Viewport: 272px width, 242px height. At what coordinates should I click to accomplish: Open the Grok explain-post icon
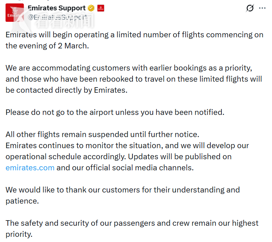[250, 8]
